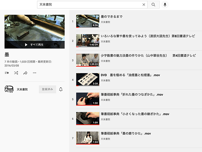Activate voice search microphone icon
This screenshot has height=152, width=202.
pos(165,5)
